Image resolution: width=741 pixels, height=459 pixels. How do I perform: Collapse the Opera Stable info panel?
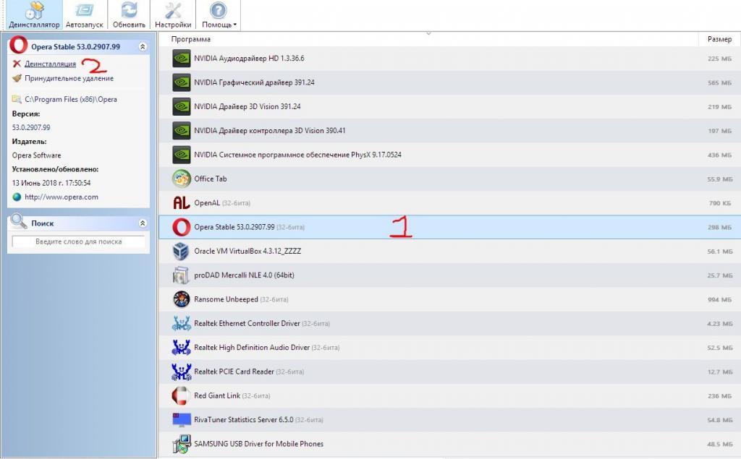tap(143, 47)
